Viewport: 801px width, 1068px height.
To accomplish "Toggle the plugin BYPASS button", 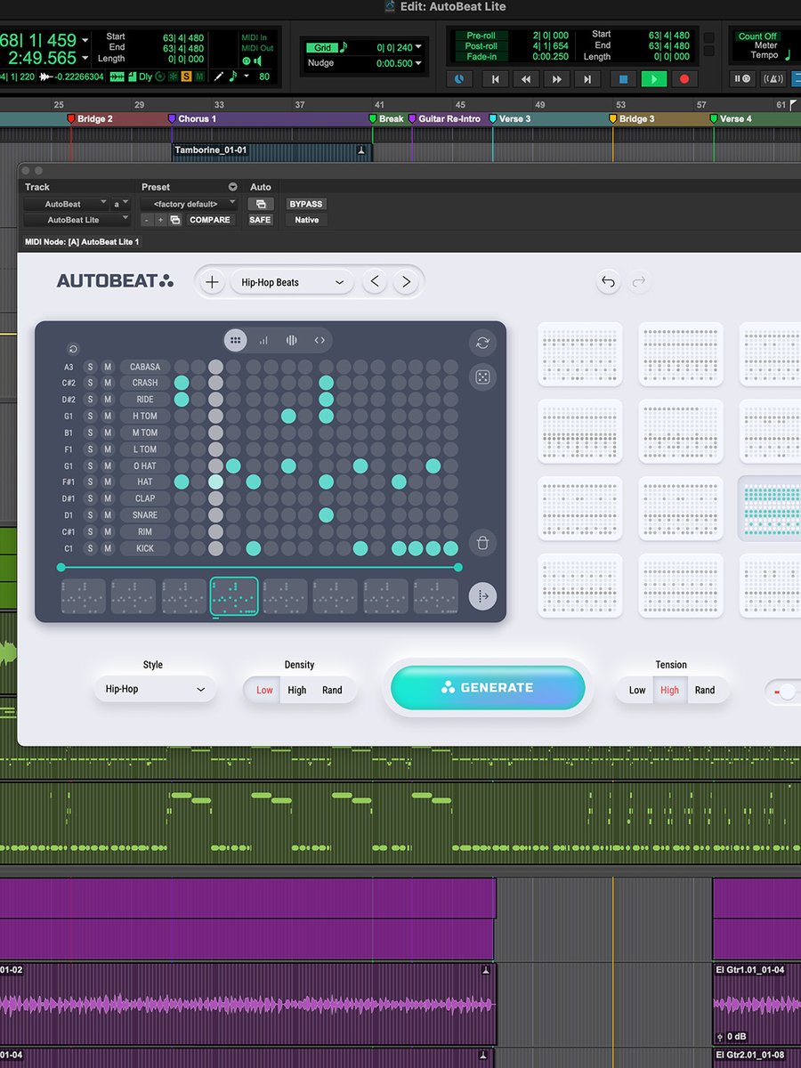I will tap(305, 204).
